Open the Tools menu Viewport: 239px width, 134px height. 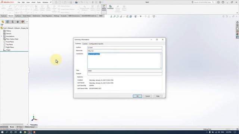(39, 3)
